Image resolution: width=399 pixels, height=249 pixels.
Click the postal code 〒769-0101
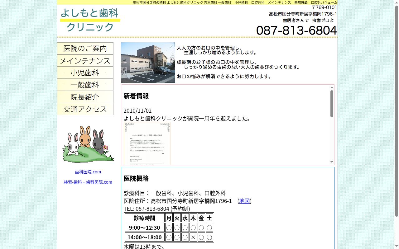(x=324, y=7)
